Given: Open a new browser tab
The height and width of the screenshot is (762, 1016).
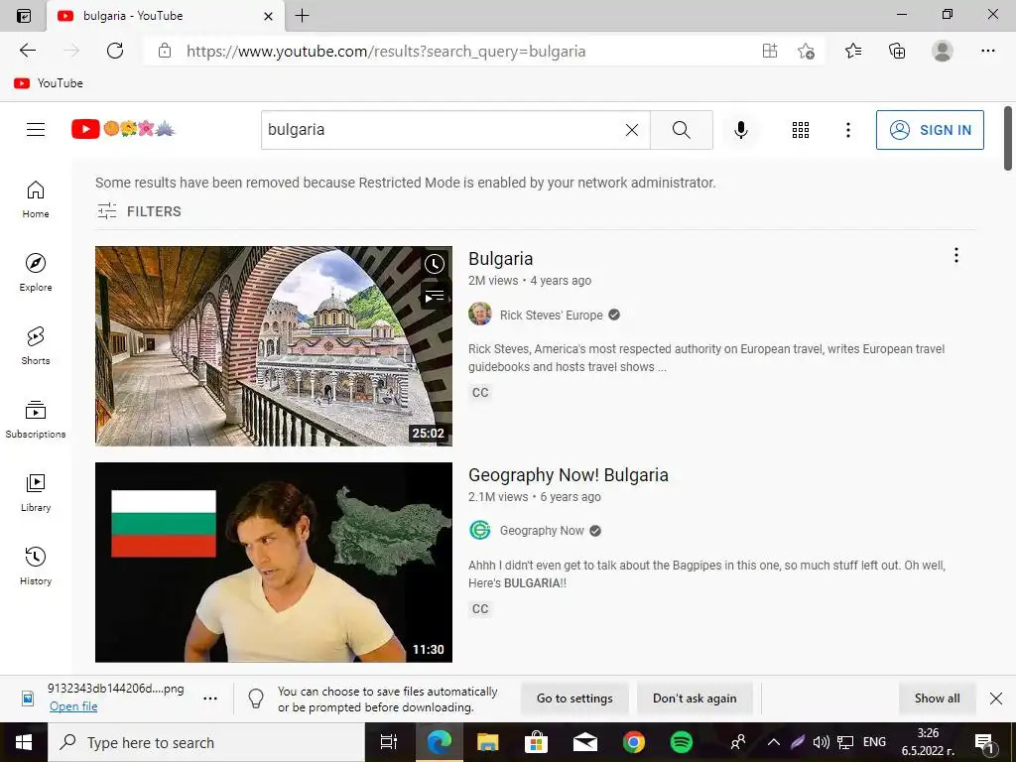Looking at the screenshot, I should (302, 16).
